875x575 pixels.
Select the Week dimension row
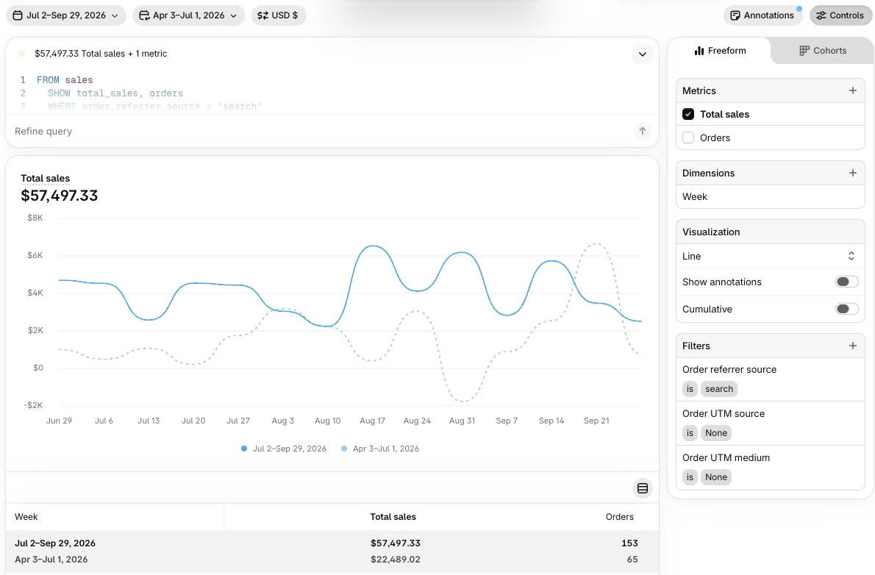pyautogui.click(x=770, y=196)
